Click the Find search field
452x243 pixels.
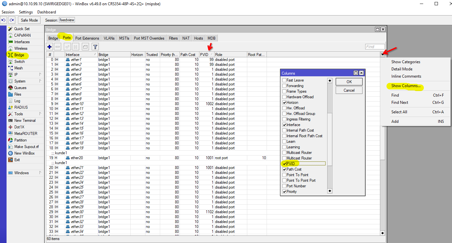pos(375,47)
